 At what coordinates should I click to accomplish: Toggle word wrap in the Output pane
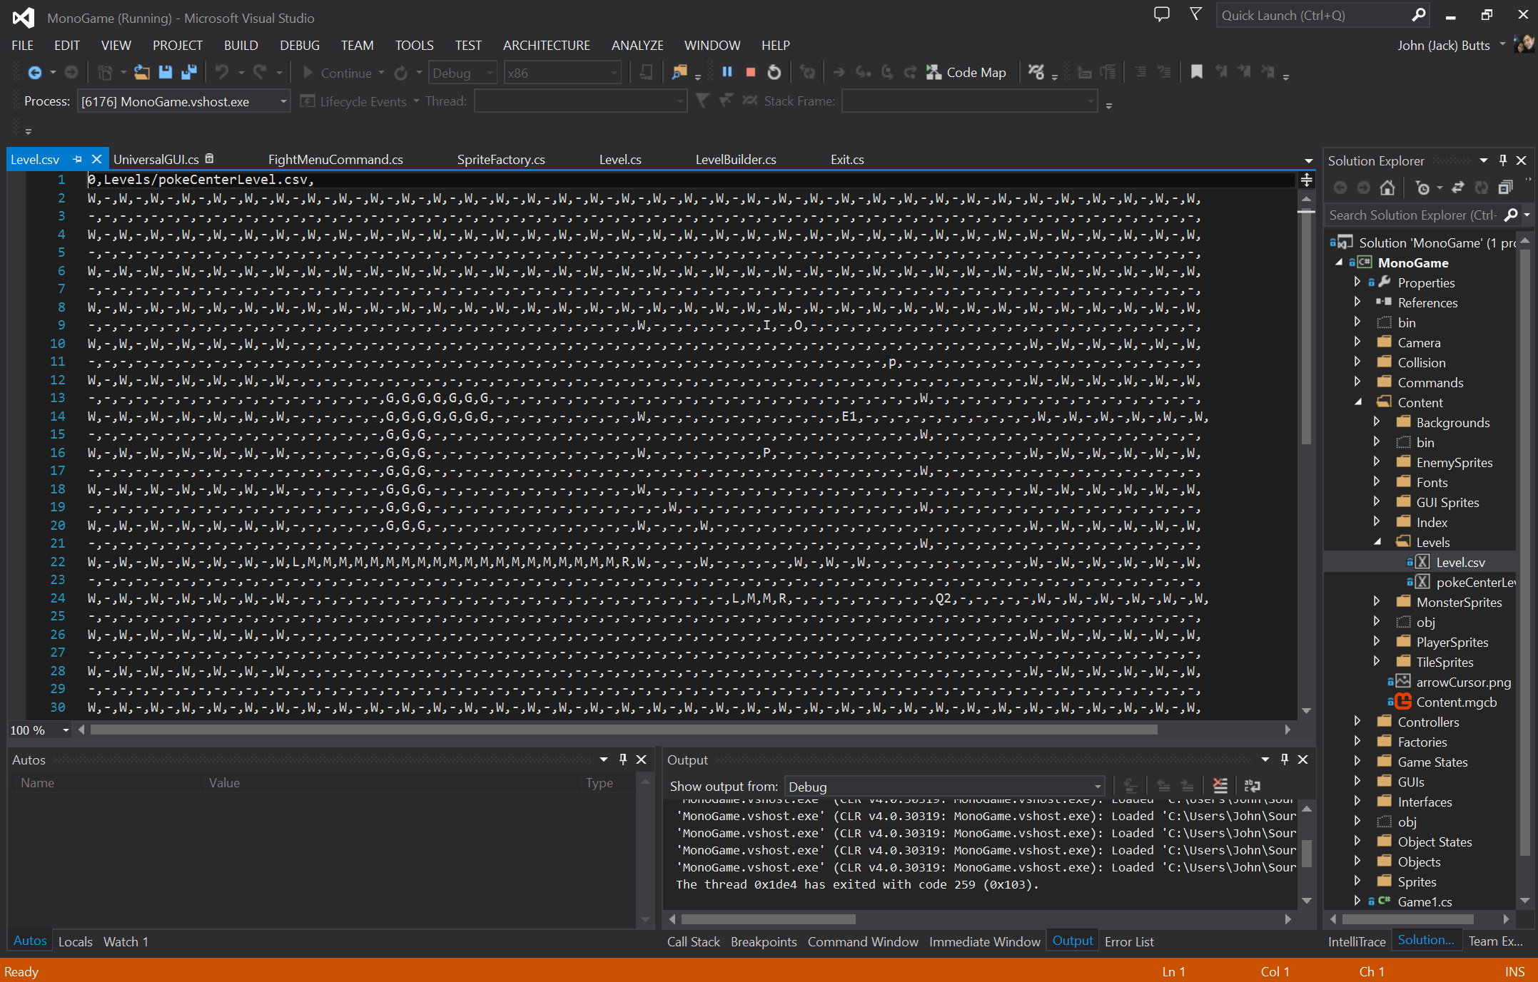pos(1253,786)
